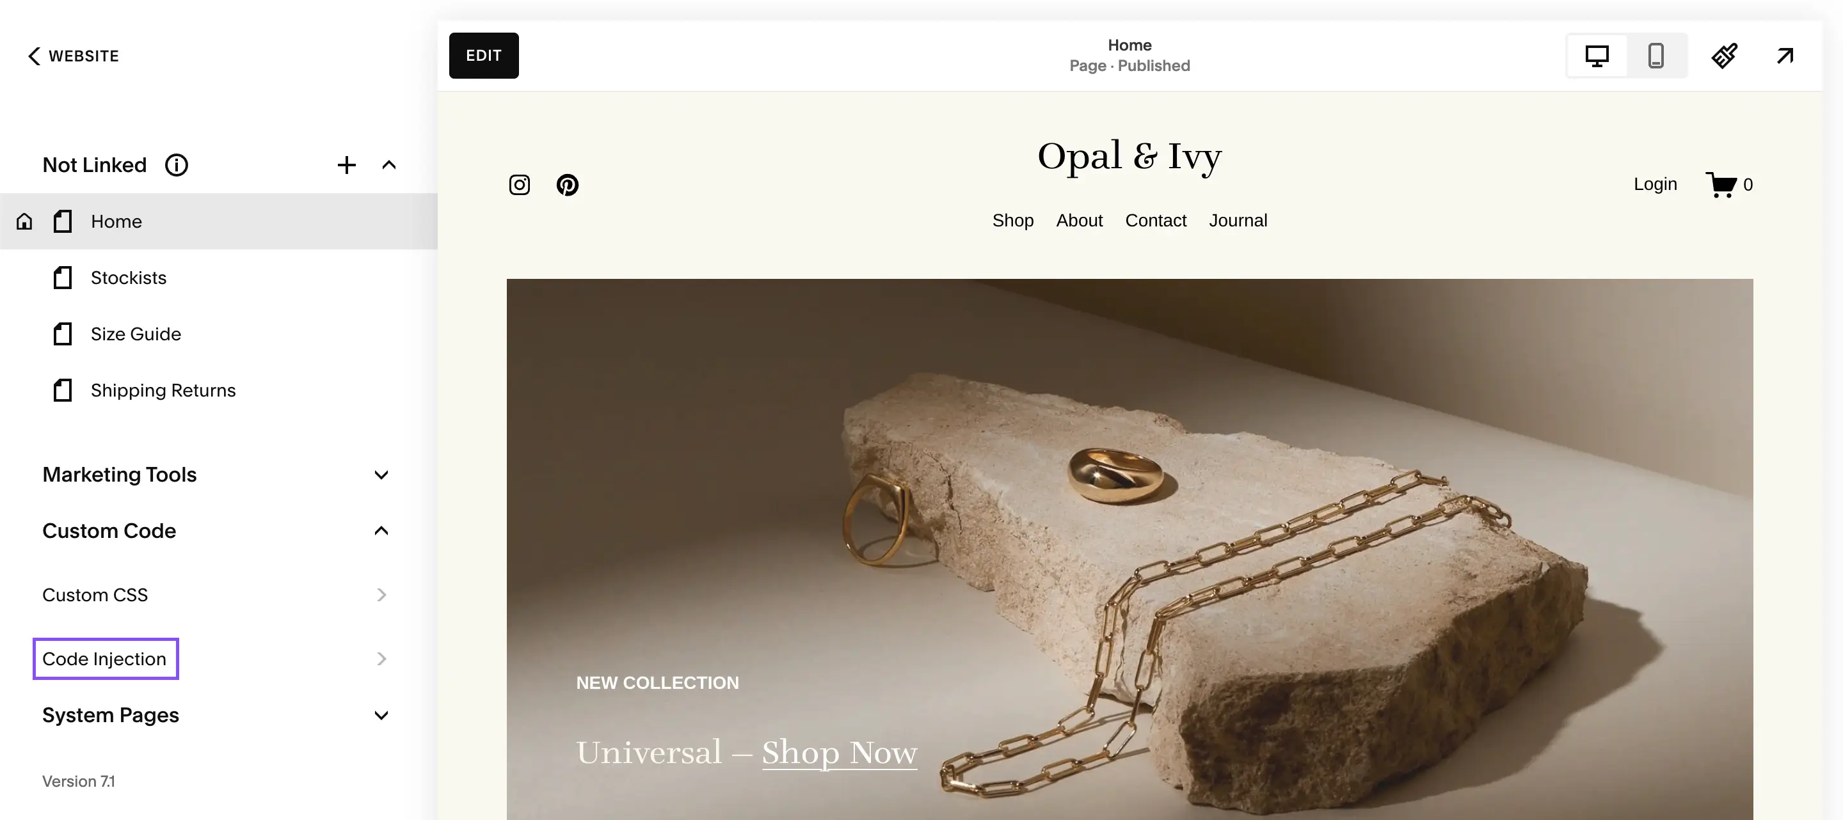
Task: Expand the System Pages section
Action: point(381,715)
